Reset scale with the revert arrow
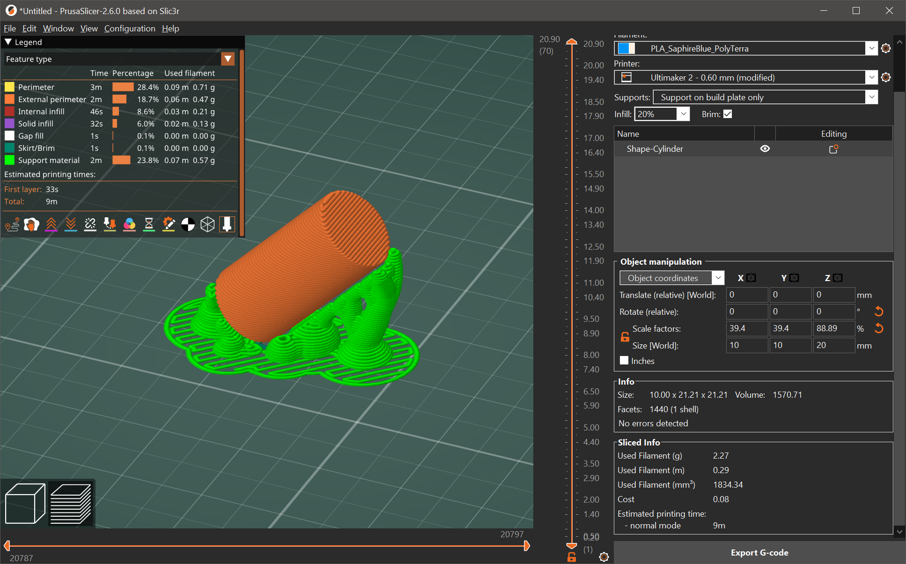The height and width of the screenshot is (564, 906). [879, 328]
